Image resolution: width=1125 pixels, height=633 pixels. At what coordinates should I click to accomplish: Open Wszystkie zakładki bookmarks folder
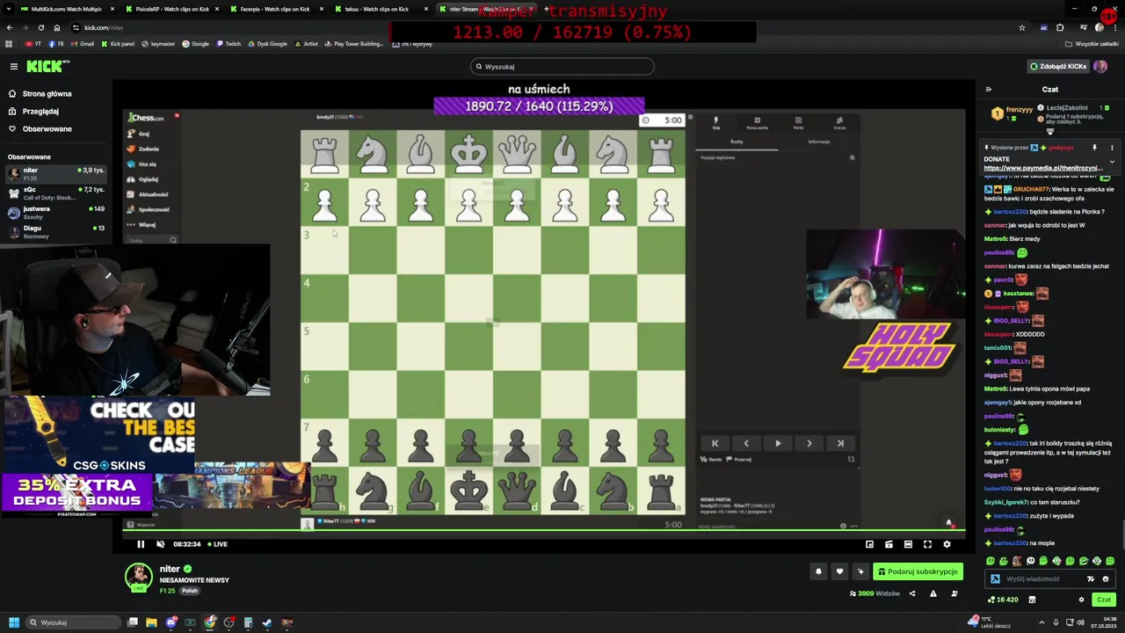click(1093, 44)
